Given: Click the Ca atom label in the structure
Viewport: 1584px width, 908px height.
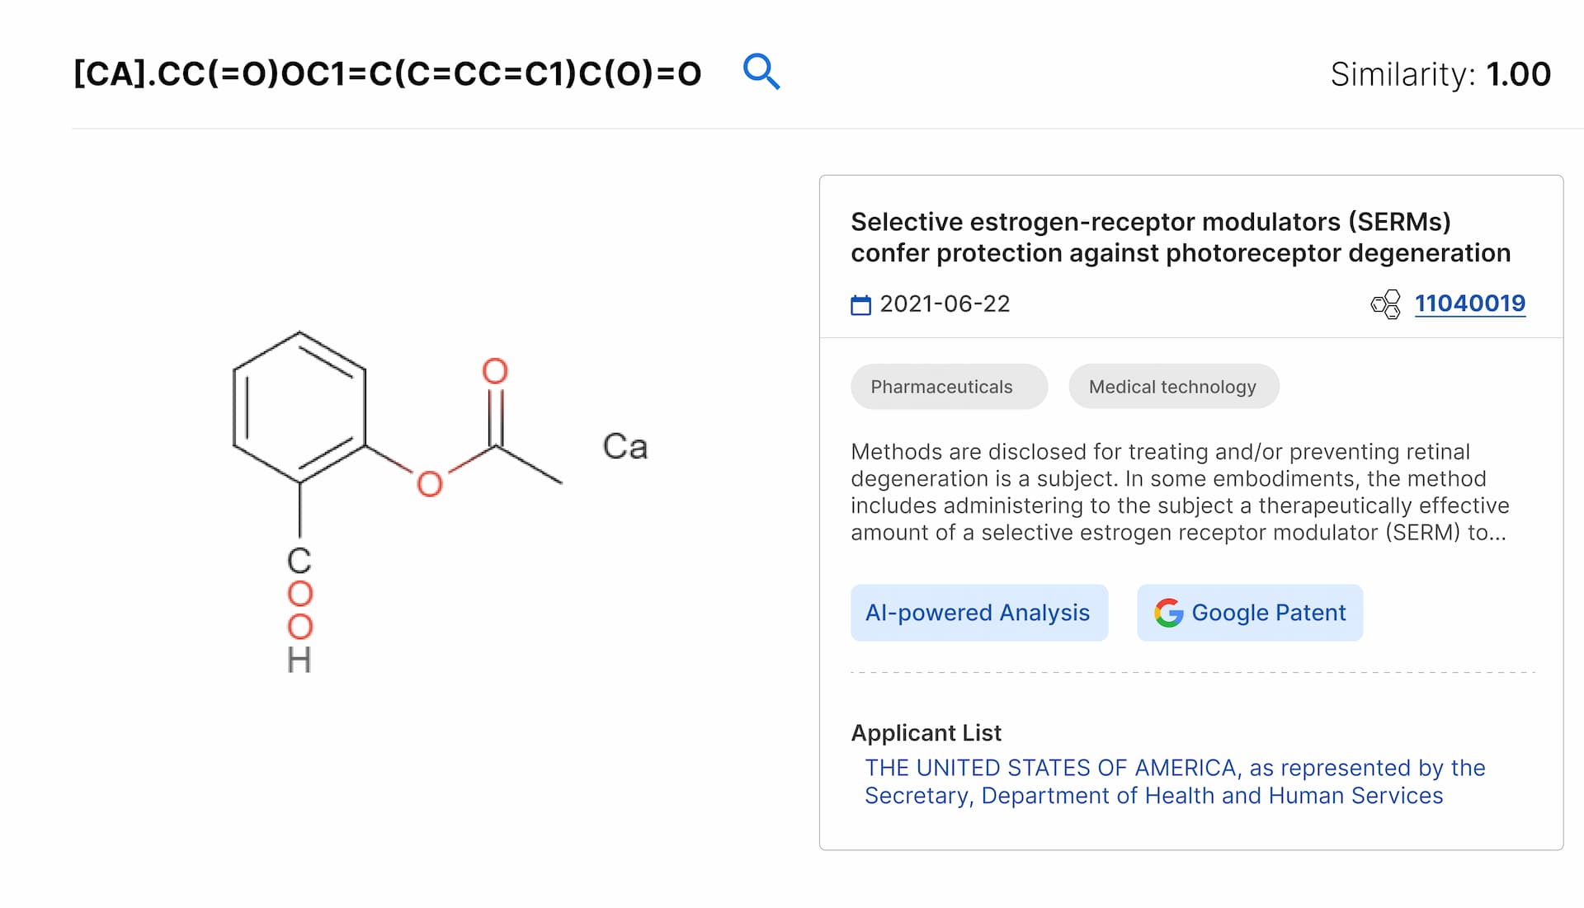Looking at the screenshot, I should (x=625, y=447).
